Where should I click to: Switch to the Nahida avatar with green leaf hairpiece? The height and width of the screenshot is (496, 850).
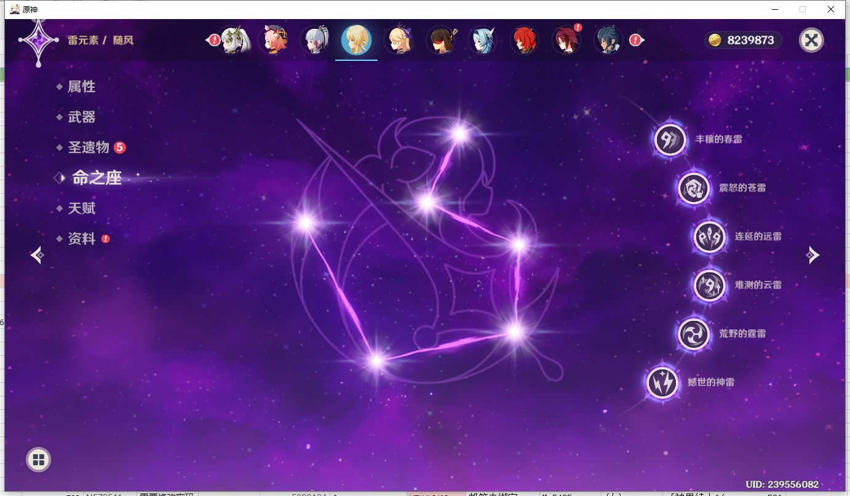tap(234, 40)
